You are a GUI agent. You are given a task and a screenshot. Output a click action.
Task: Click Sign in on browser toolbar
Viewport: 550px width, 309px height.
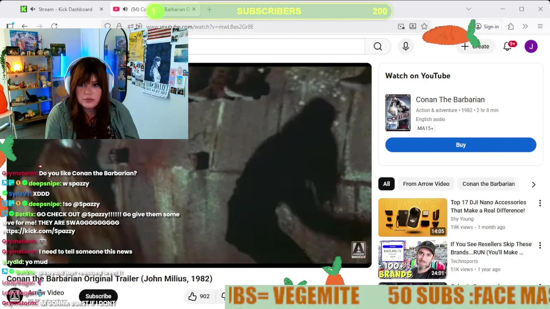(487, 27)
